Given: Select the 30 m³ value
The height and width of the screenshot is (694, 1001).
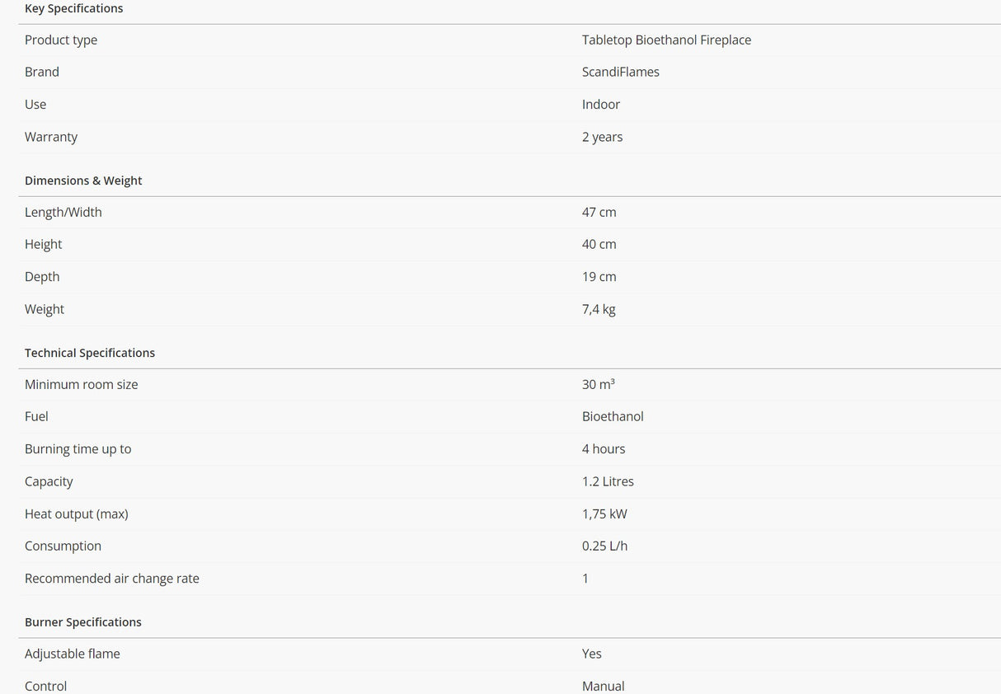Looking at the screenshot, I should [599, 384].
